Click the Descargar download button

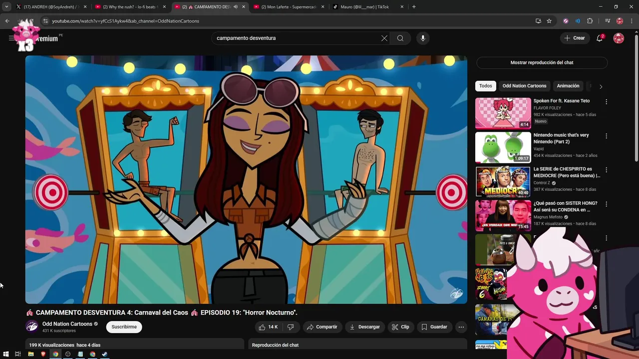pos(364,327)
